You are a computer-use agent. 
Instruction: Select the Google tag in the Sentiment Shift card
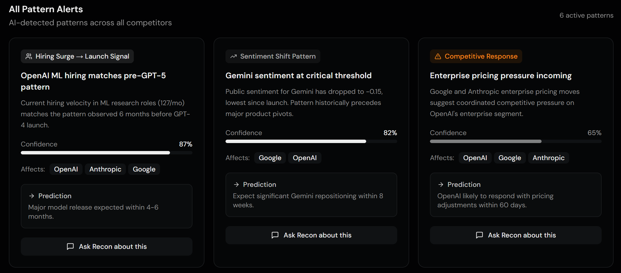point(270,158)
